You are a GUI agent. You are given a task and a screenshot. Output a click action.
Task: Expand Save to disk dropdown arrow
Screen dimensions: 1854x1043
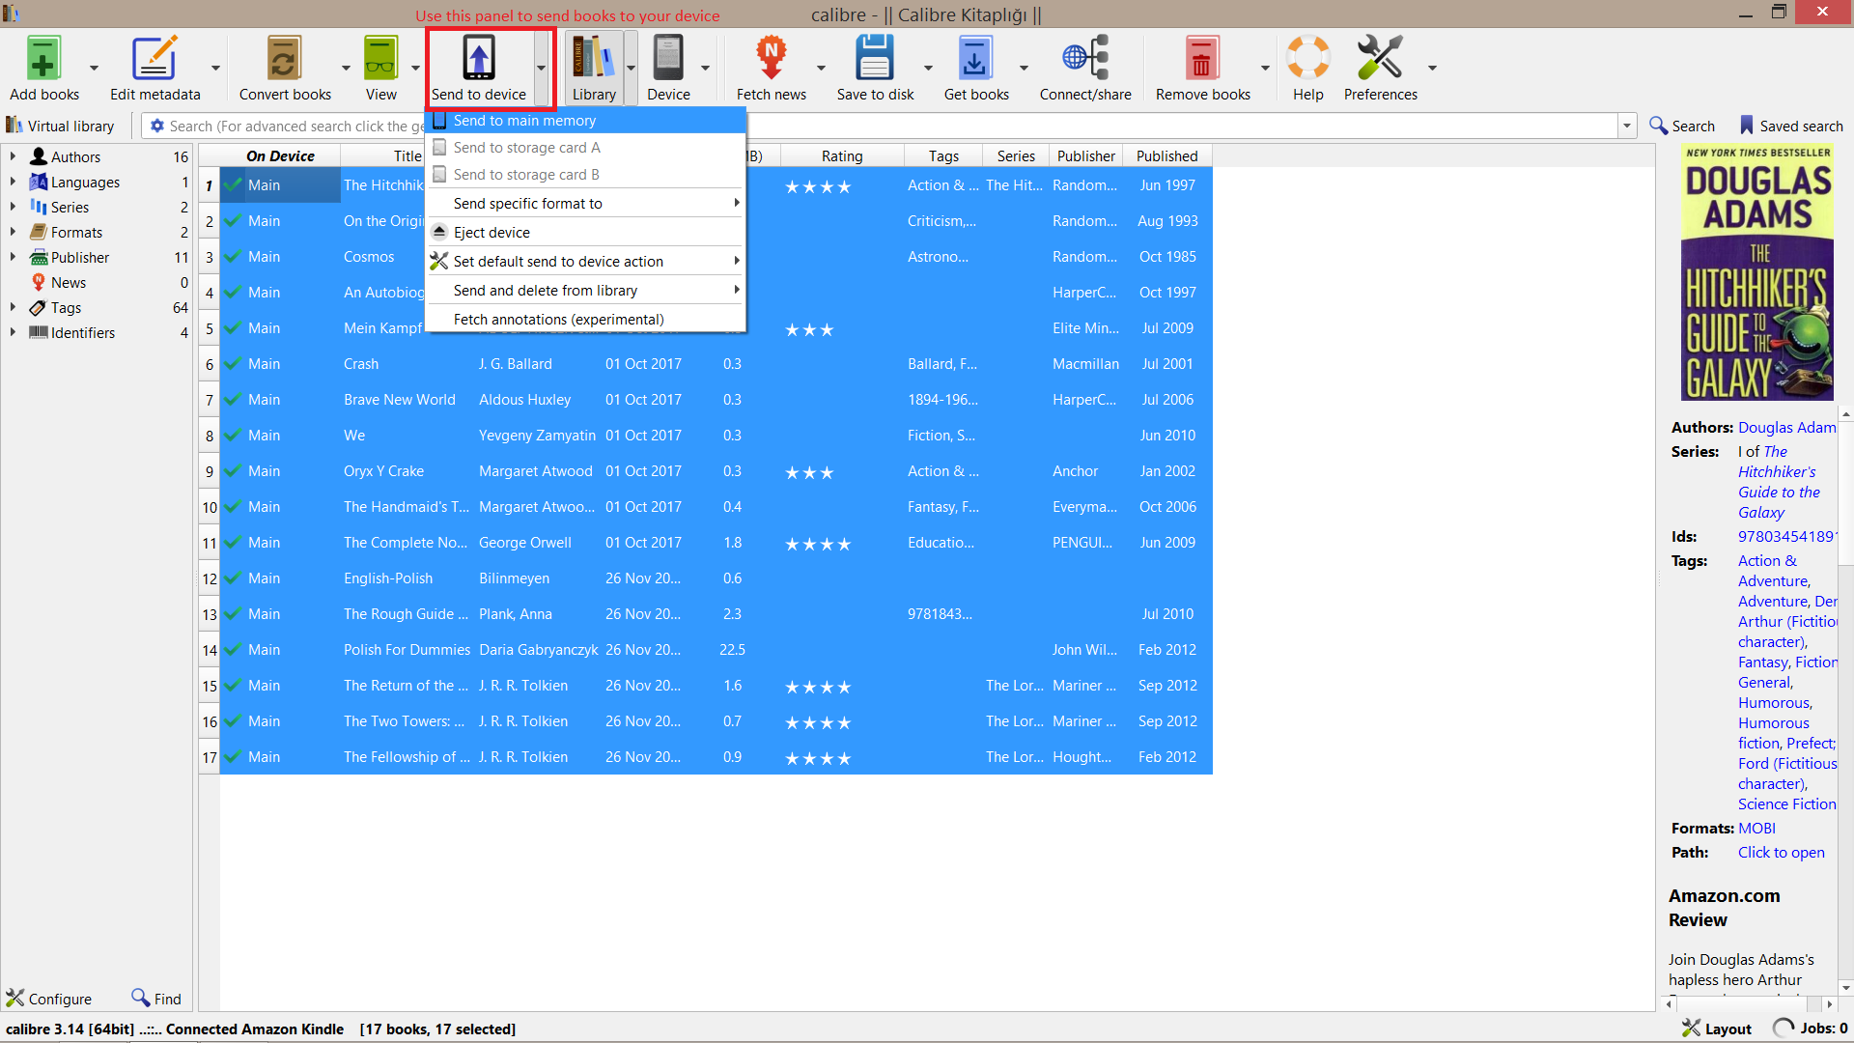[928, 68]
